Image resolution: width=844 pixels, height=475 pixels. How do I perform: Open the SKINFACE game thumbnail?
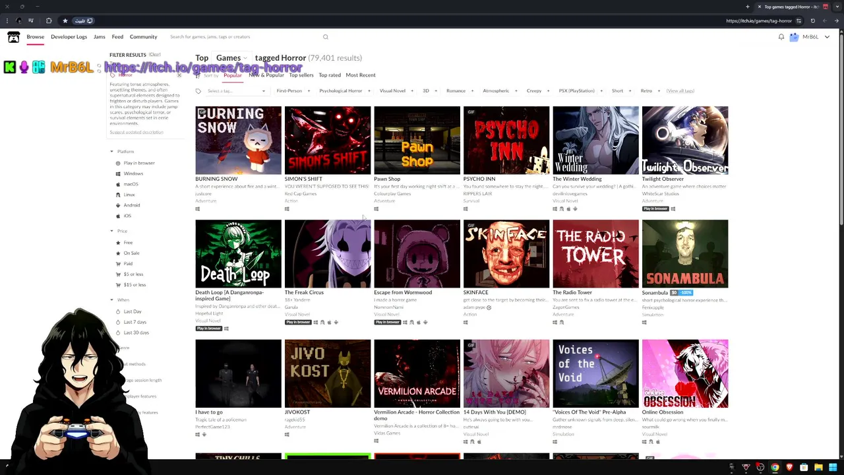(506, 254)
